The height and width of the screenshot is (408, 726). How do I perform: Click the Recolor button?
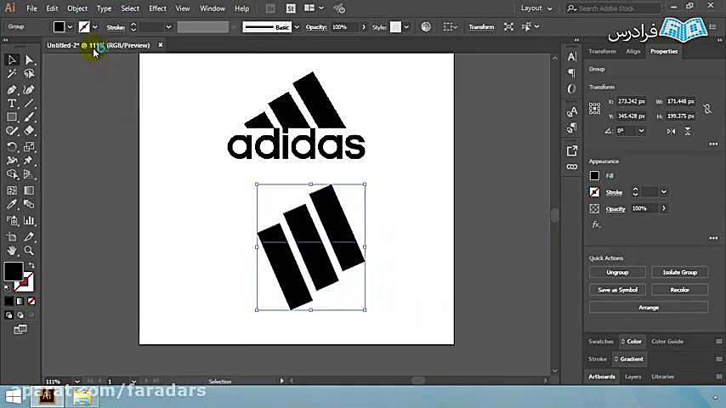coord(680,290)
